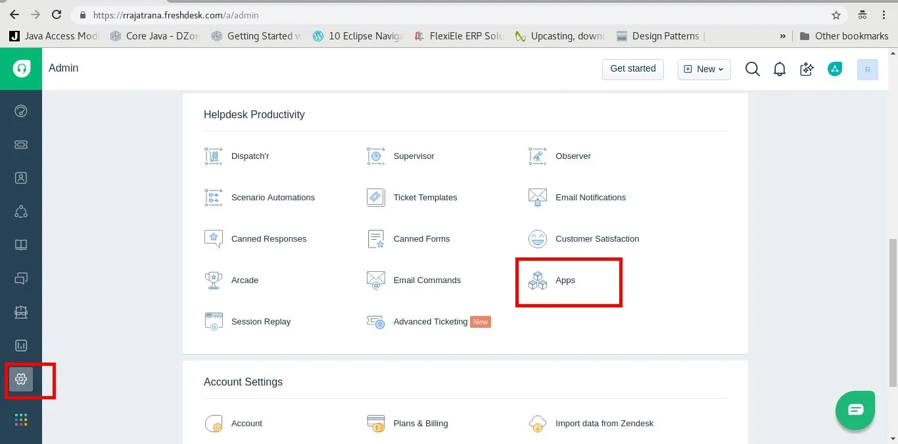Click the Customer Satisfaction smiley icon
Image resolution: width=898 pixels, height=444 pixels.
pyautogui.click(x=538, y=239)
